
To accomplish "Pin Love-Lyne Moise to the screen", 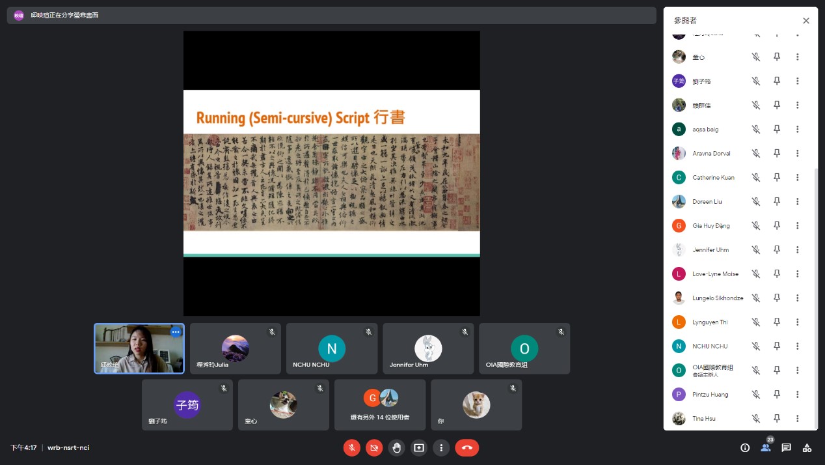I will pyautogui.click(x=777, y=274).
